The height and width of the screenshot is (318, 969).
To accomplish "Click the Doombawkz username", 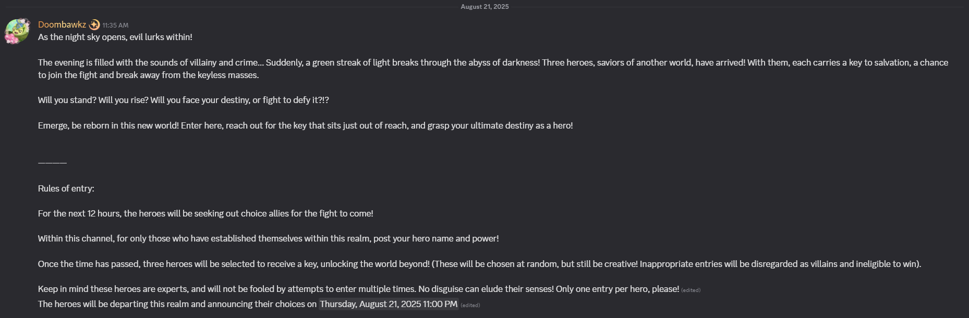I will coord(62,24).
